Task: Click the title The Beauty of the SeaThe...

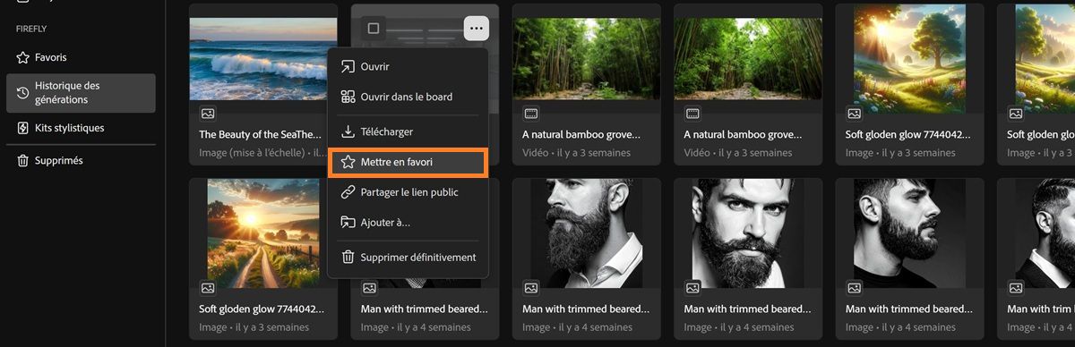Action: (x=260, y=135)
